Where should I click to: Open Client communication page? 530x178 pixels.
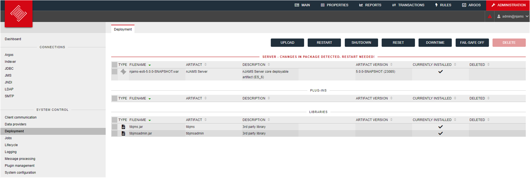click(x=21, y=117)
